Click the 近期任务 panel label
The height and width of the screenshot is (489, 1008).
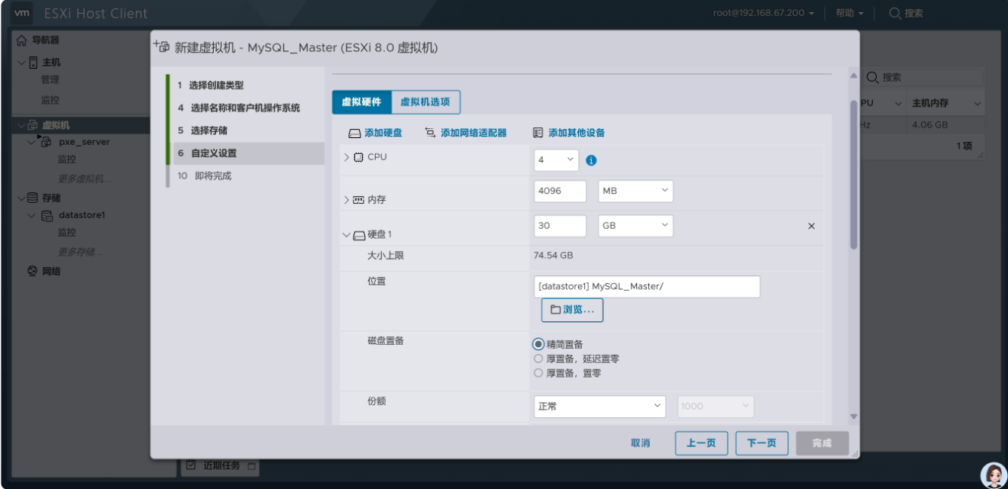tap(222, 465)
